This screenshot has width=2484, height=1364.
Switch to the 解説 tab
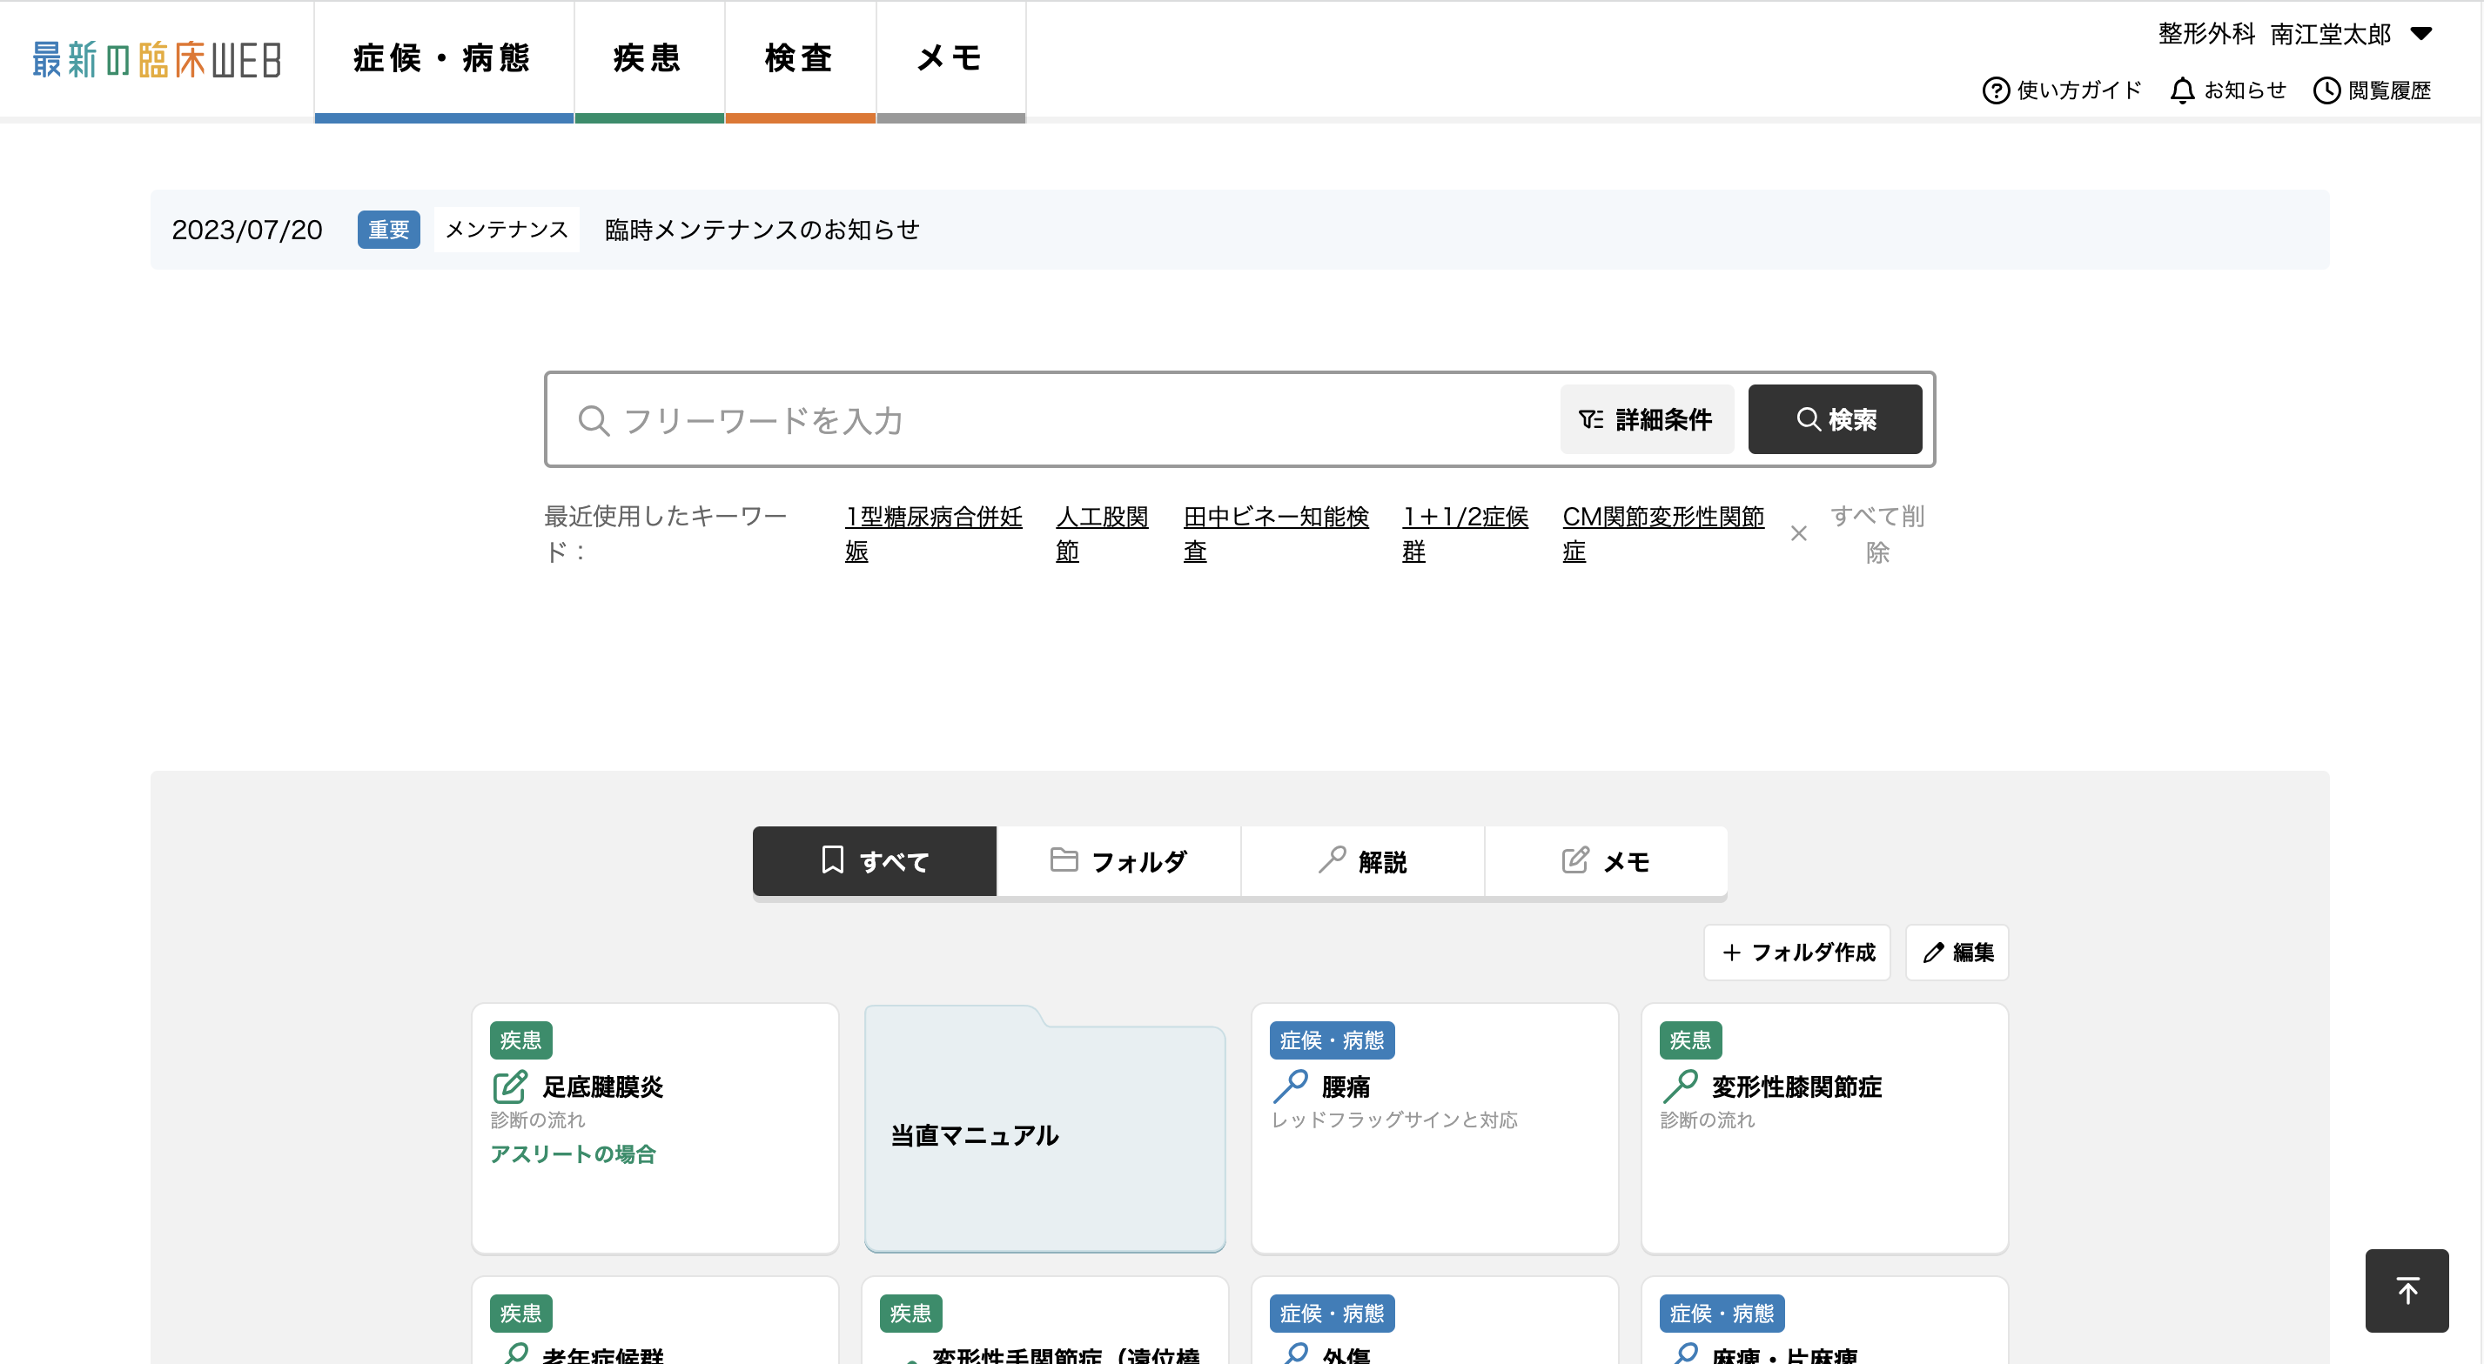1362,861
